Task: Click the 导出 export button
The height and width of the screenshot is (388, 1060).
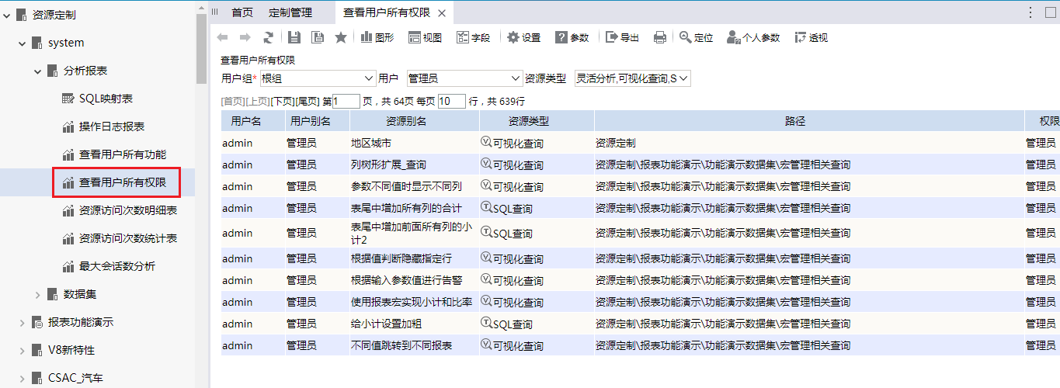Action: tap(623, 37)
